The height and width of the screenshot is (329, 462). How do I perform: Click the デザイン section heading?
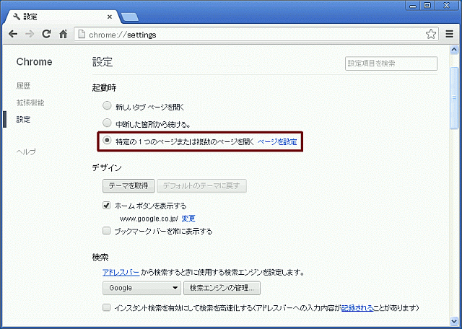pyautogui.click(x=107, y=168)
